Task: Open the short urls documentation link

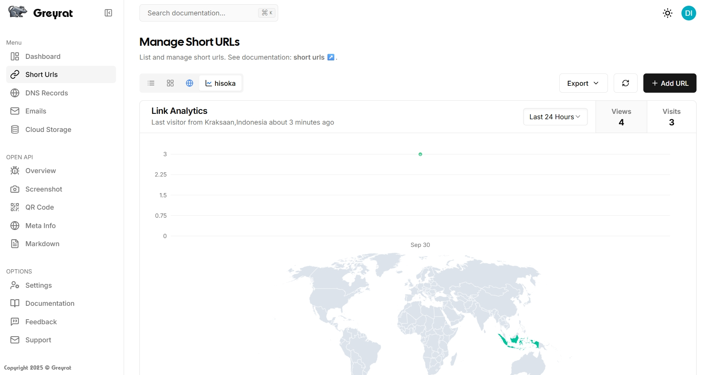Action: (309, 57)
